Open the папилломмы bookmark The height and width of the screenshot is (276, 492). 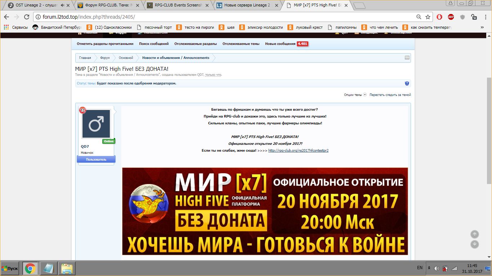tap(342, 27)
